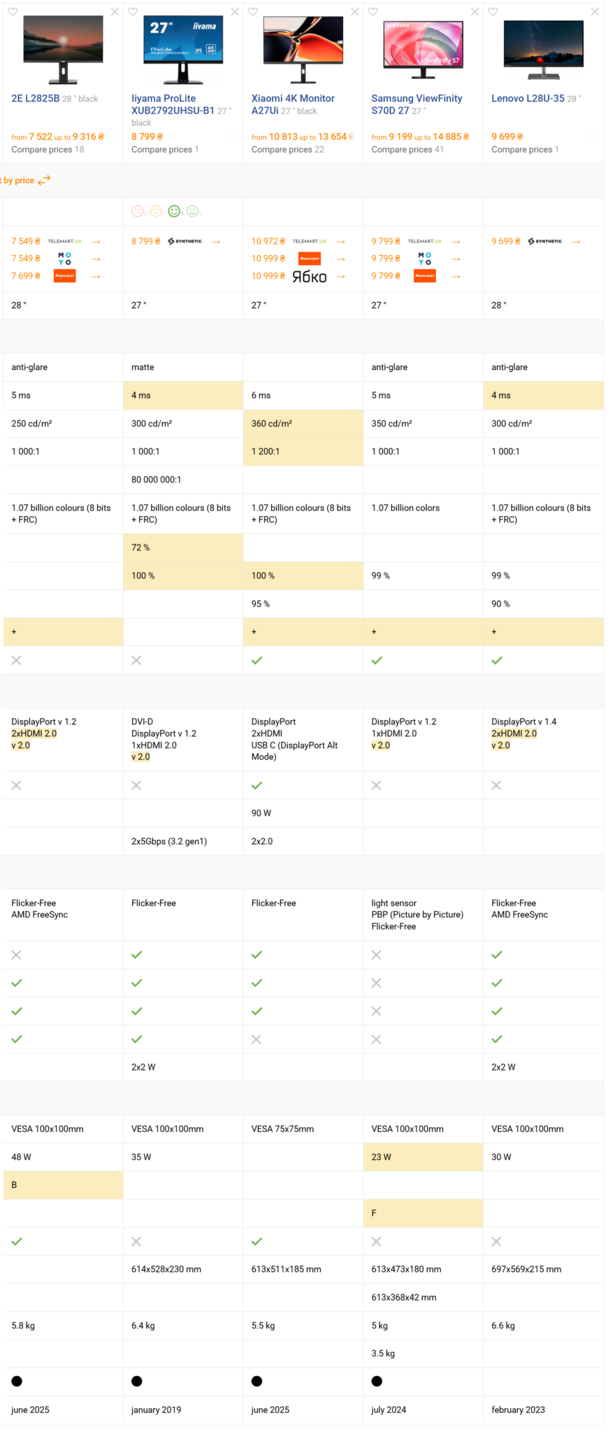Click the sort by price swap arrows

pyautogui.click(x=44, y=180)
